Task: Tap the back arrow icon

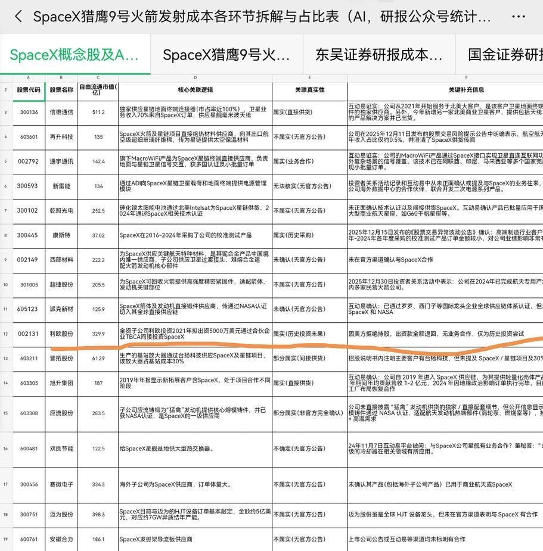Action: tap(18, 17)
